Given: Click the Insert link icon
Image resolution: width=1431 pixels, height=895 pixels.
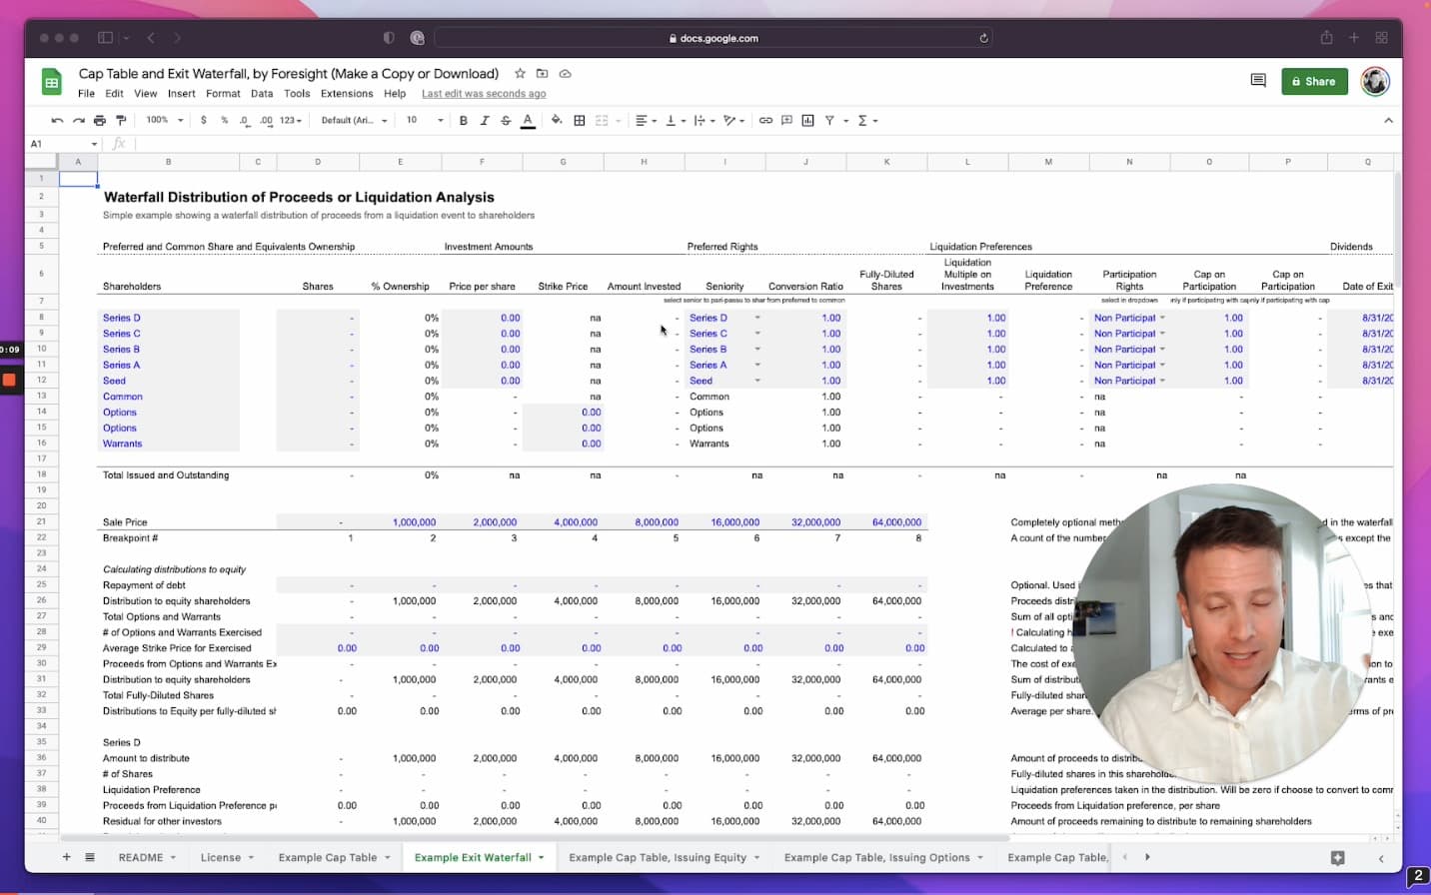Looking at the screenshot, I should pos(765,120).
